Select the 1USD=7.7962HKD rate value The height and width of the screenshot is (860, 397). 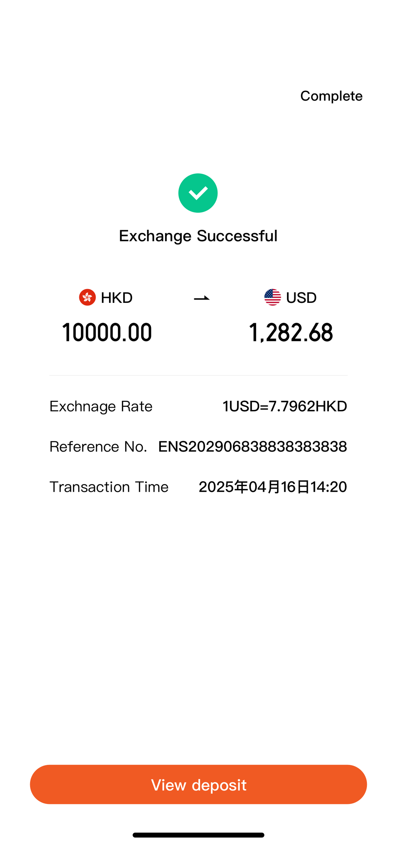pos(284,406)
